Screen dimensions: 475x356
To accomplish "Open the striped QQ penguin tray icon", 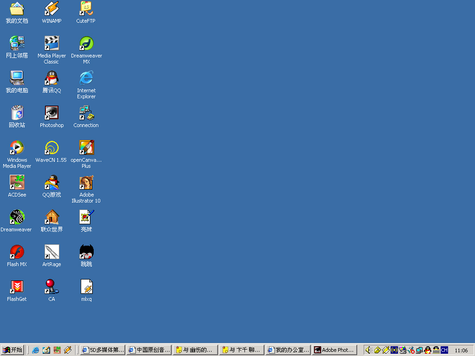I will click(436, 350).
